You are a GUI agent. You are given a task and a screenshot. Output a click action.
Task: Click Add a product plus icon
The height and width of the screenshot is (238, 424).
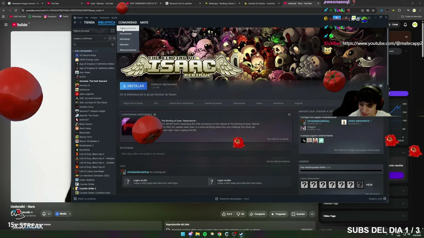[x=75, y=199]
